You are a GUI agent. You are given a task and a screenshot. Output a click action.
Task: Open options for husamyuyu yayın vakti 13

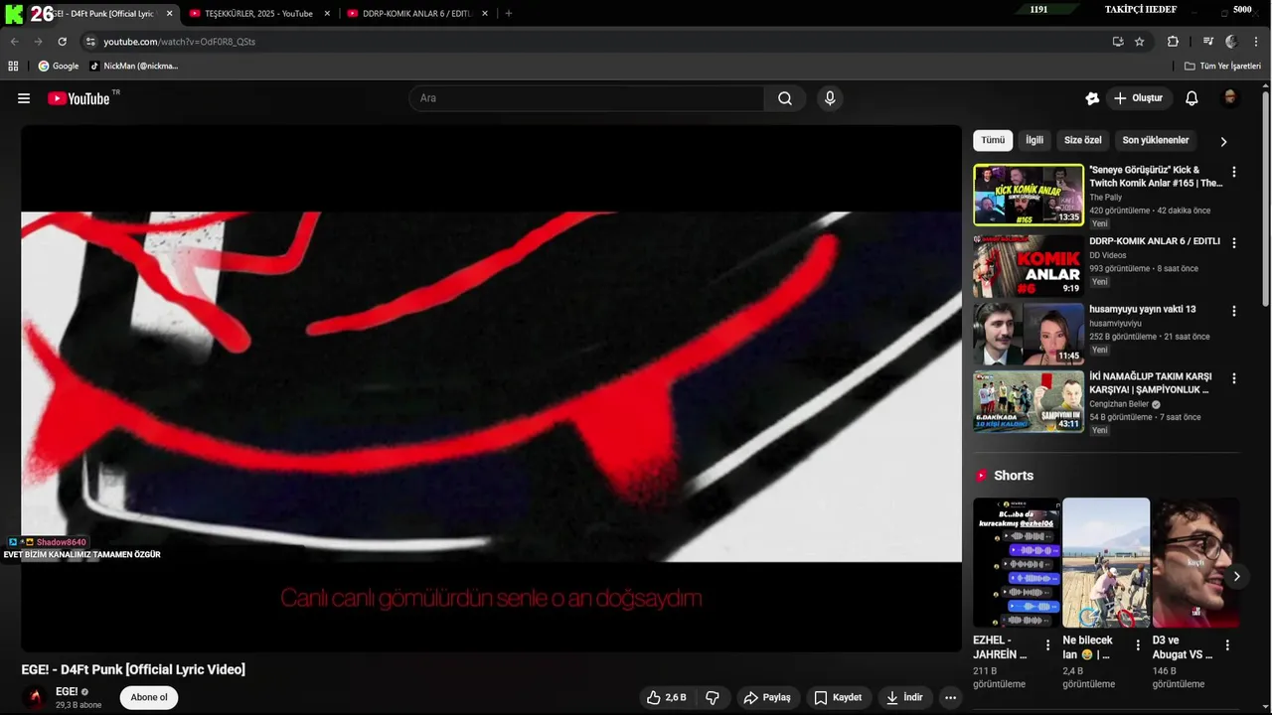point(1234,311)
